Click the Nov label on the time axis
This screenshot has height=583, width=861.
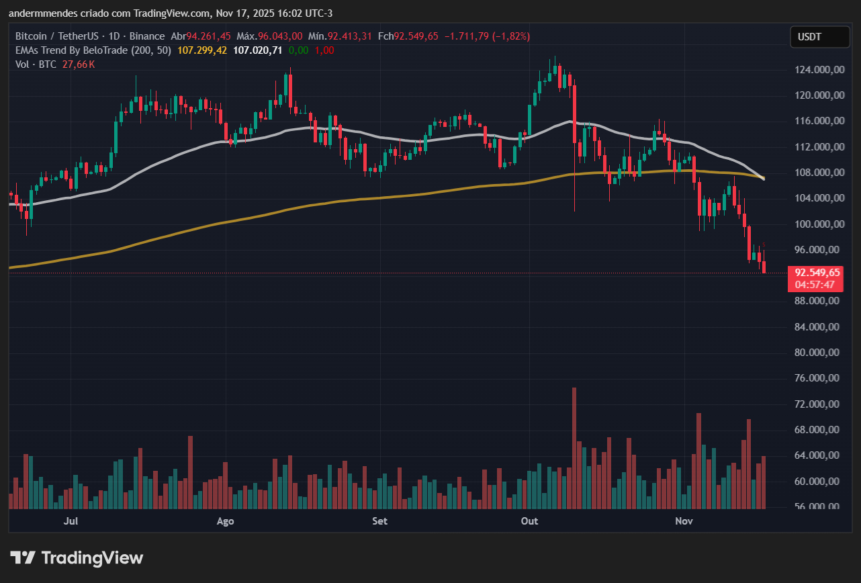pos(684,521)
